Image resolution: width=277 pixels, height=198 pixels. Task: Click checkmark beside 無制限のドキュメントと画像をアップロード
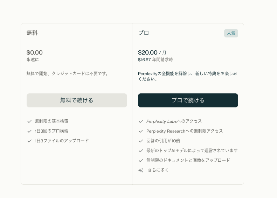pos(141,161)
